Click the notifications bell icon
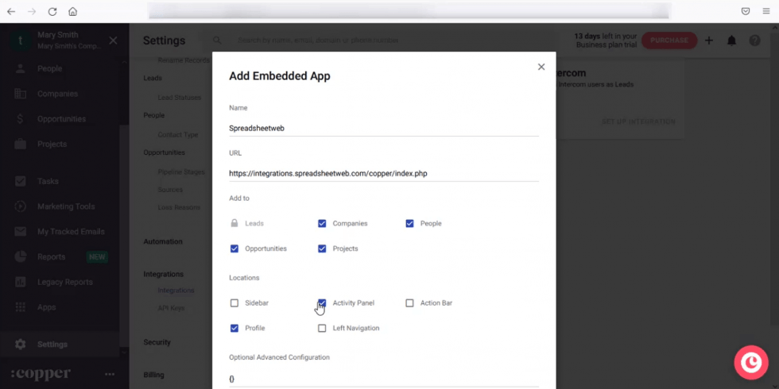The image size is (779, 389). coord(731,40)
